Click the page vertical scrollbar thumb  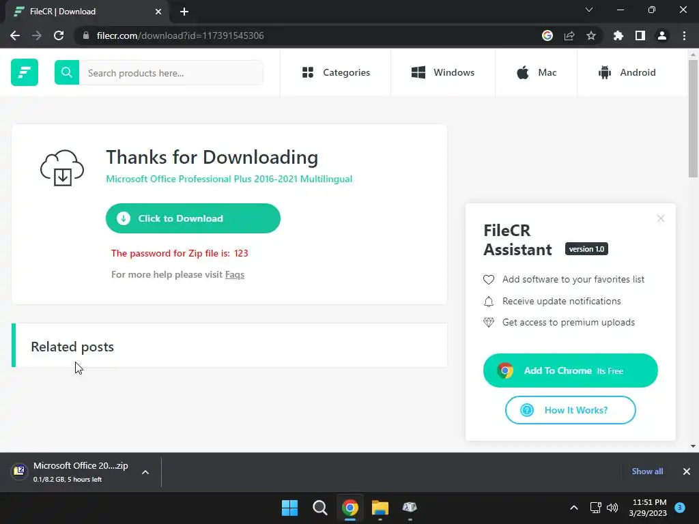pos(693,119)
